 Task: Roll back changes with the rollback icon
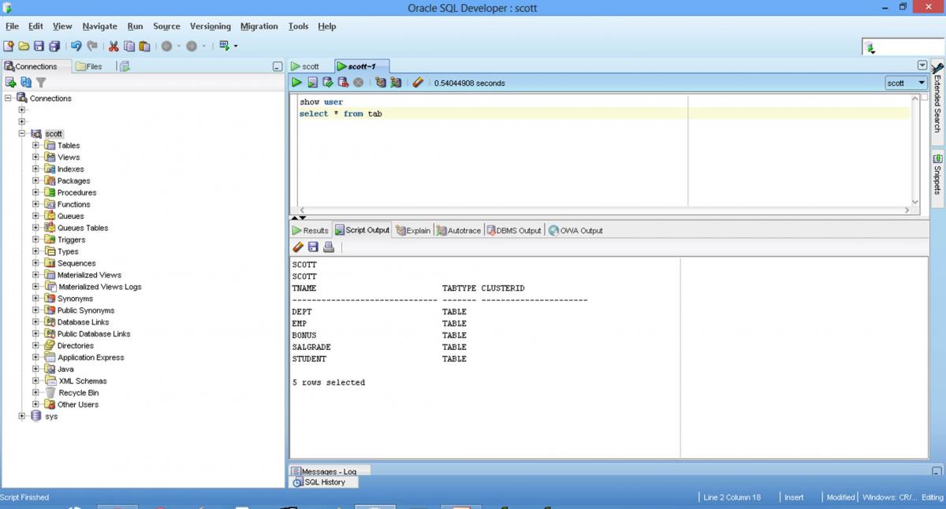[343, 83]
